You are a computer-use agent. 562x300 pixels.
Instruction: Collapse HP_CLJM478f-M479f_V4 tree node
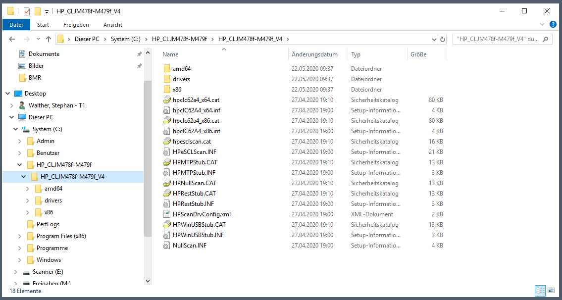coord(24,176)
